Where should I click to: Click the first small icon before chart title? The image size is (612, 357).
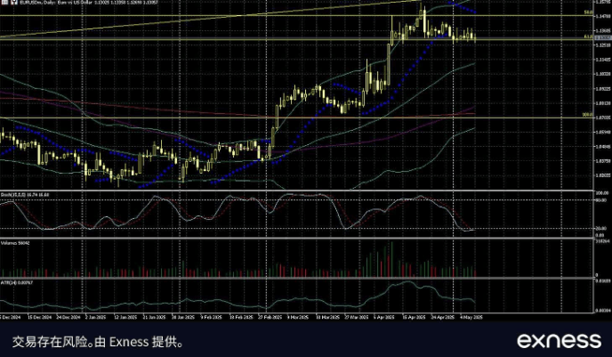(5, 2)
